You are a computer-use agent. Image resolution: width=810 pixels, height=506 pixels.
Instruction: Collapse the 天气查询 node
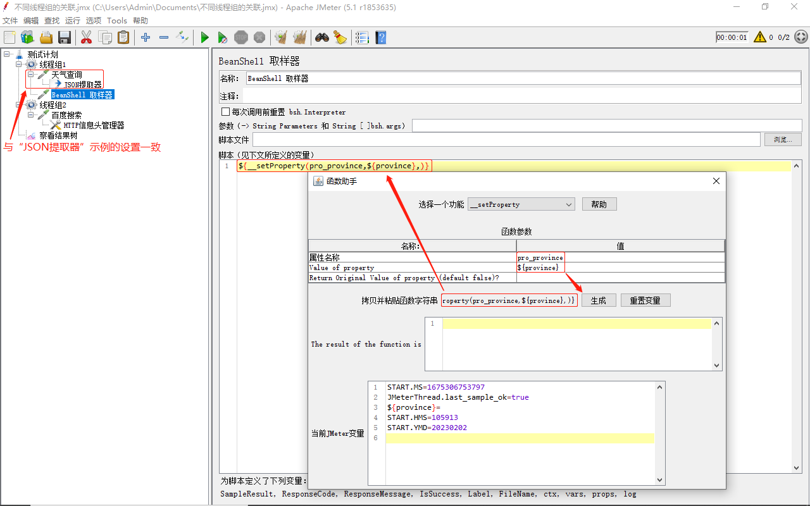(x=30, y=75)
